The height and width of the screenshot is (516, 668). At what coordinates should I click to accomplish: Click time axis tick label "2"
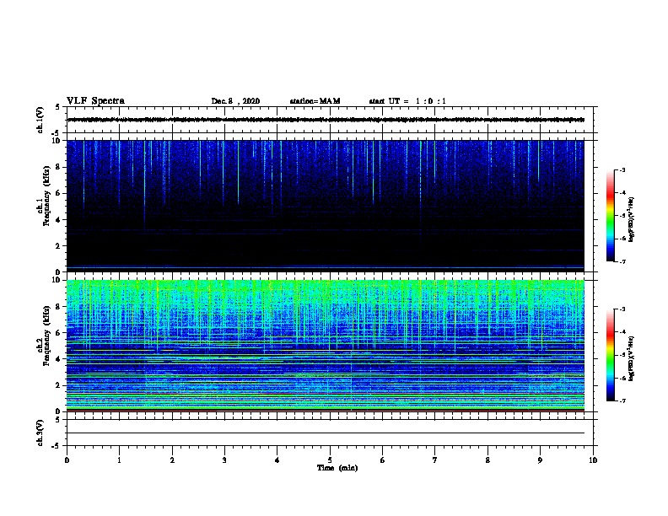coord(172,460)
